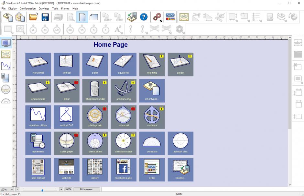Viewport: 304px width, 196px height.
Task: Click the blue help question mark icon
Action: (144, 17)
